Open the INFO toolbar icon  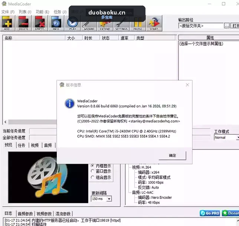pos(56,23)
